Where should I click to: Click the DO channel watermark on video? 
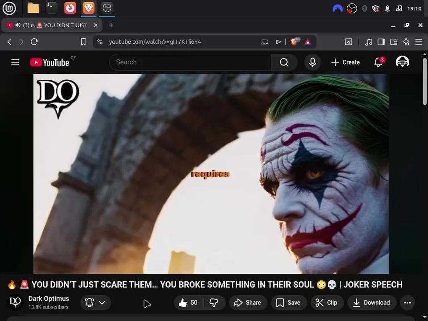[58, 99]
